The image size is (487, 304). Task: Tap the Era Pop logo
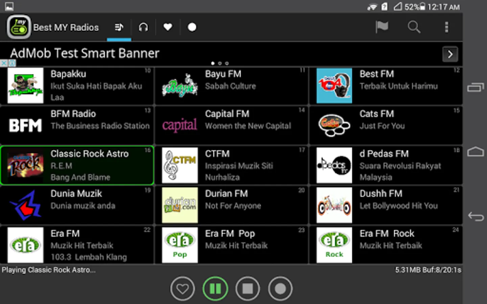pos(180,245)
